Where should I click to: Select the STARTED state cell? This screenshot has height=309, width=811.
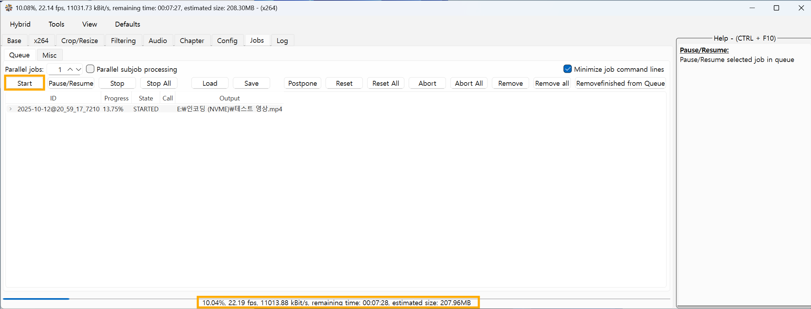point(146,109)
